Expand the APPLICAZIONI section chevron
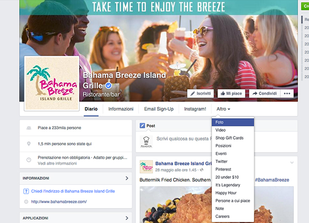 click(127, 218)
